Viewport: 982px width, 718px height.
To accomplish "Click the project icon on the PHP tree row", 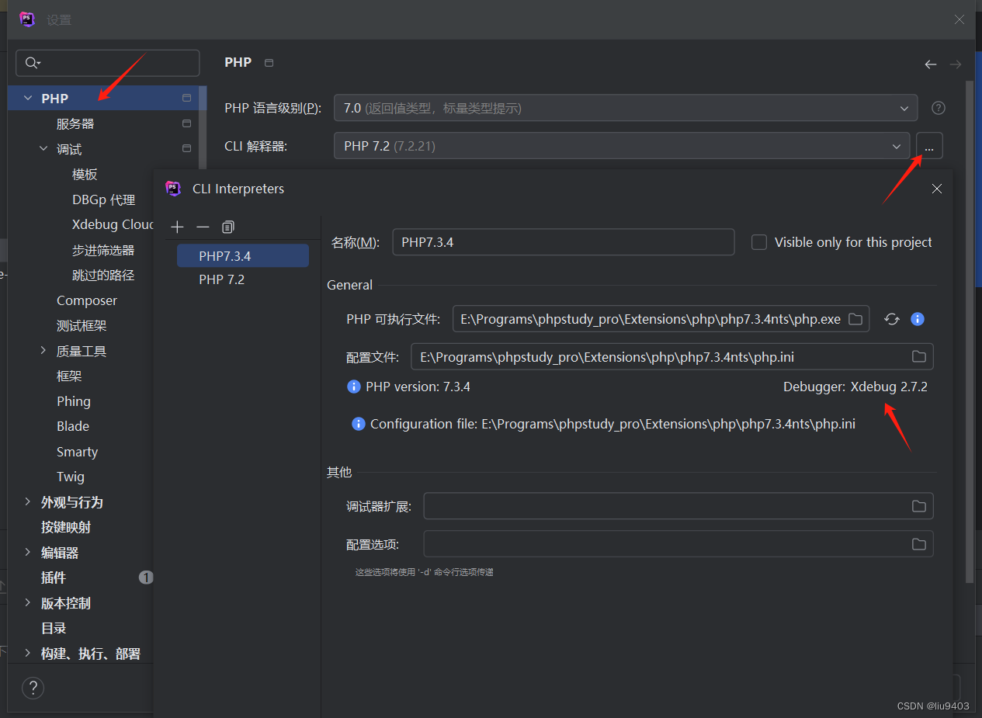I will coord(186,98).
